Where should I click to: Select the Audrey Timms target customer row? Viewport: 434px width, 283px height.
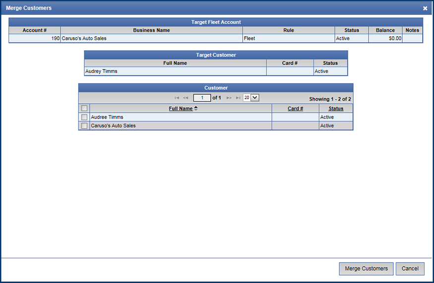click(175, 71)
